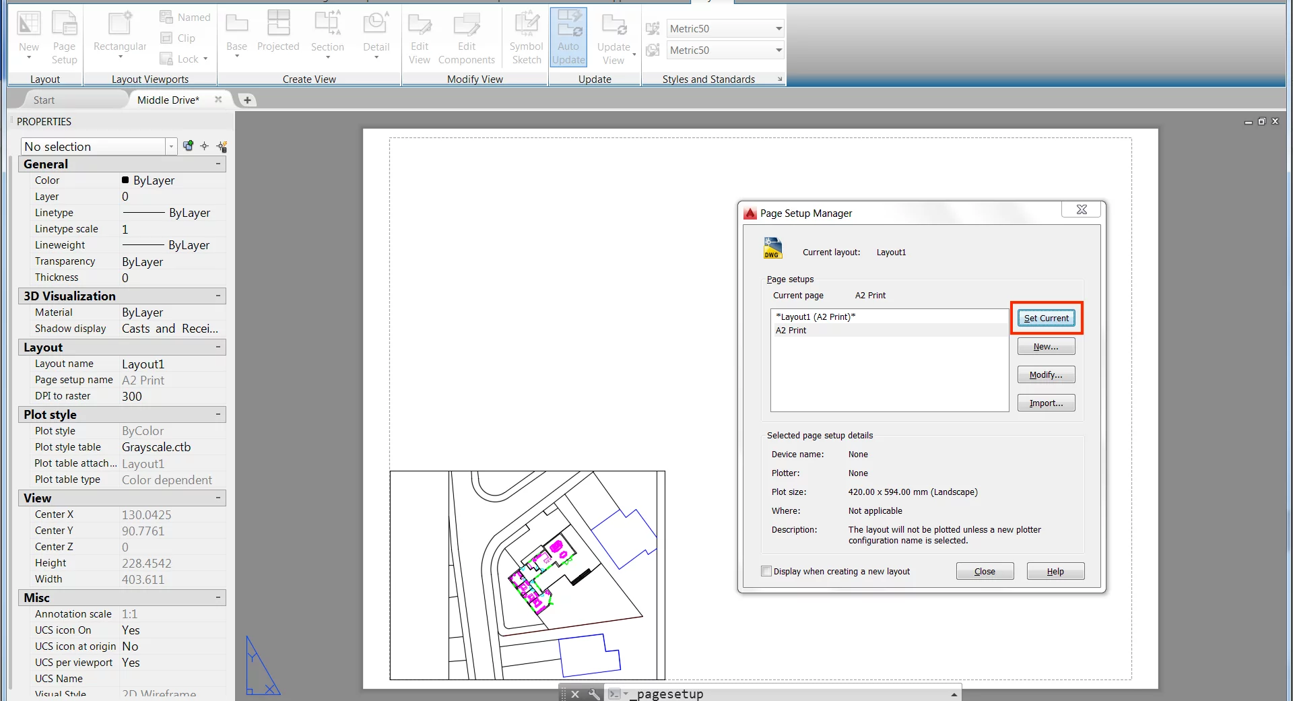Switch to the Start tab
The width and height of the screenshot is (1293, 701).
pos(44,99)
